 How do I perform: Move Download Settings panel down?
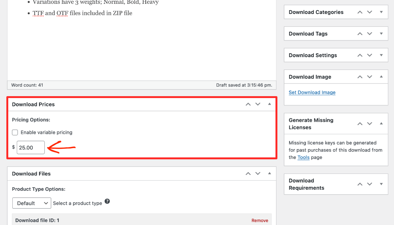(x=370, y=55)
